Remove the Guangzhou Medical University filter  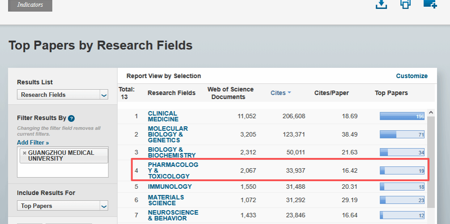tap(25, 153)
